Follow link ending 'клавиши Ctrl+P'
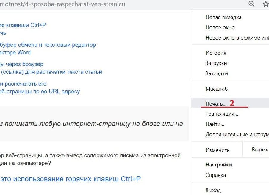 point(23,25)
